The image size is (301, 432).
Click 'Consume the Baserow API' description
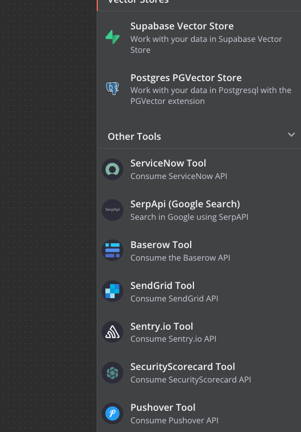(x=180, y=257)
